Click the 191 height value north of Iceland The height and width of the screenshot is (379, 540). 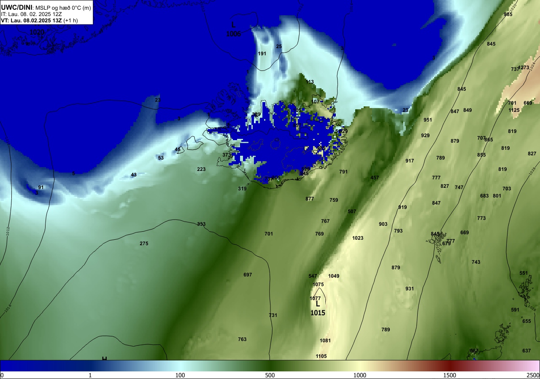tap(262, 54)
